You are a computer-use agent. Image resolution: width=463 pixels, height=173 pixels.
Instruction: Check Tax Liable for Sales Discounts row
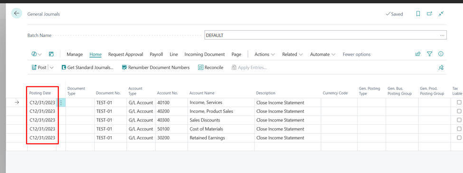point(459,120)
